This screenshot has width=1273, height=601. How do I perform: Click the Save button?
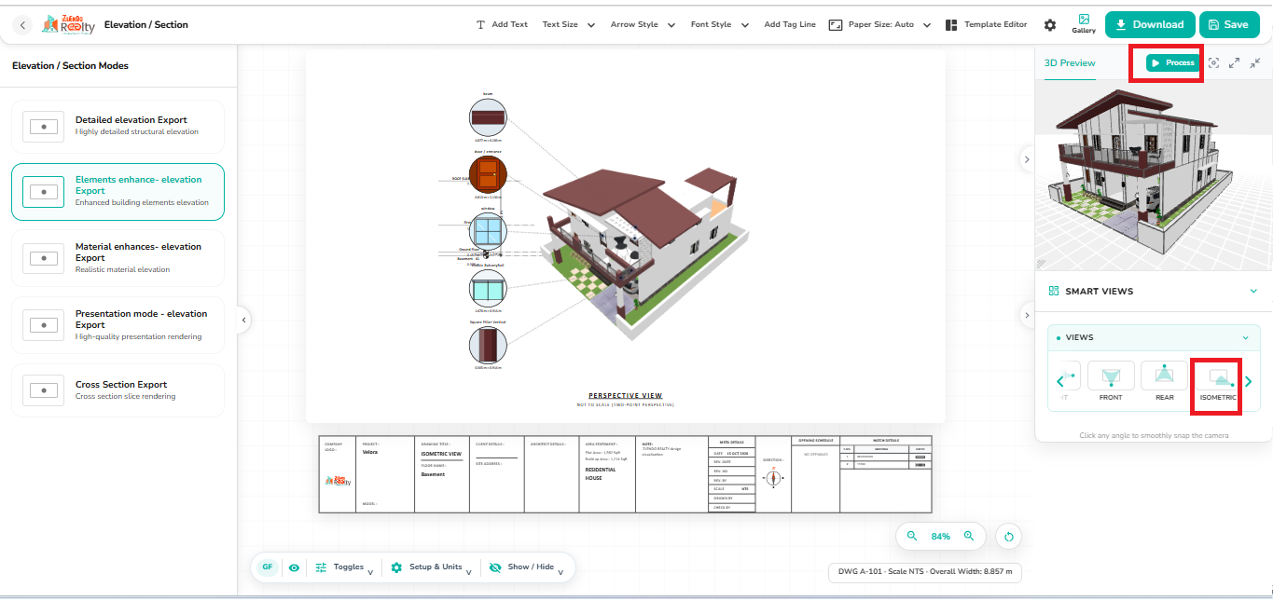1227,25
